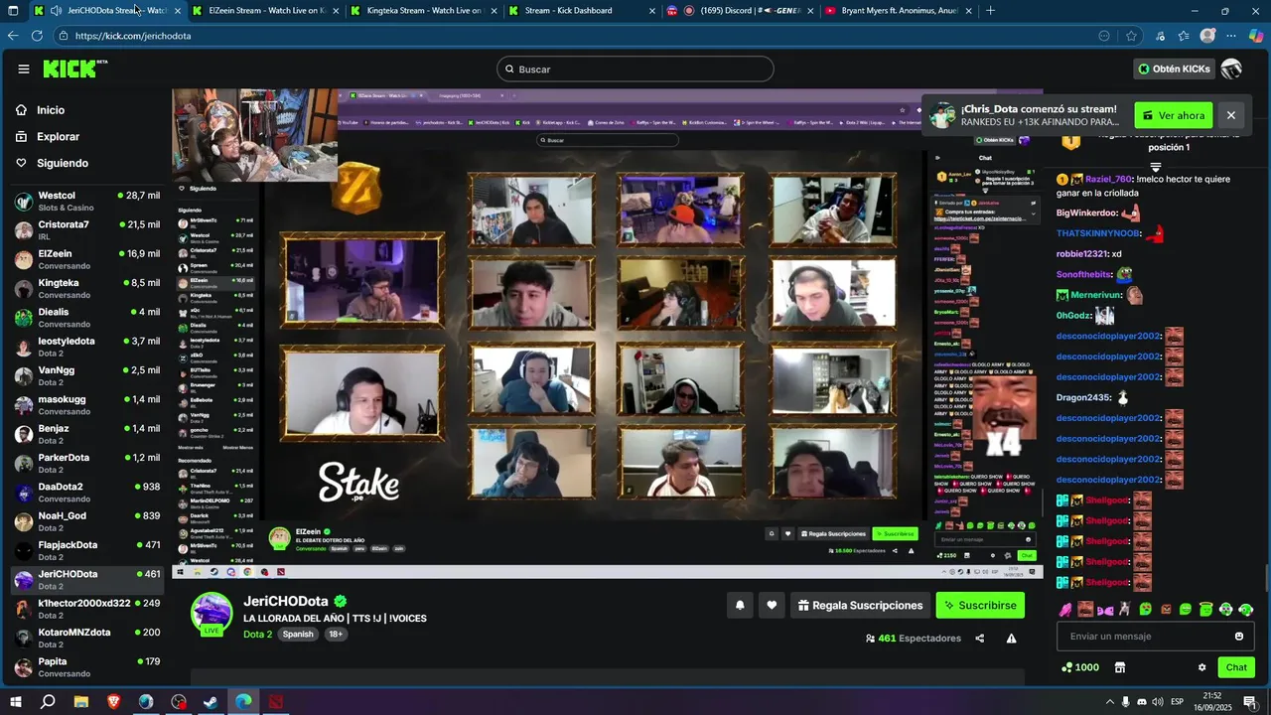Follow channel with the heart icon
1271x715 pixels.
[772, 605]
